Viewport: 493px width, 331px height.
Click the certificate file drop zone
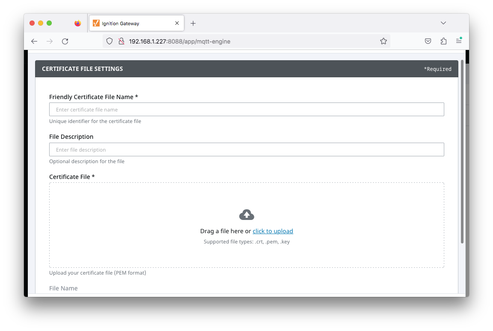[x=246, y=225]
